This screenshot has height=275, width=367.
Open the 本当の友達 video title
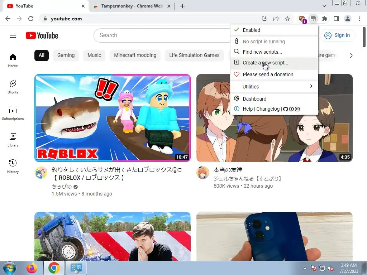tap(228, 170)
